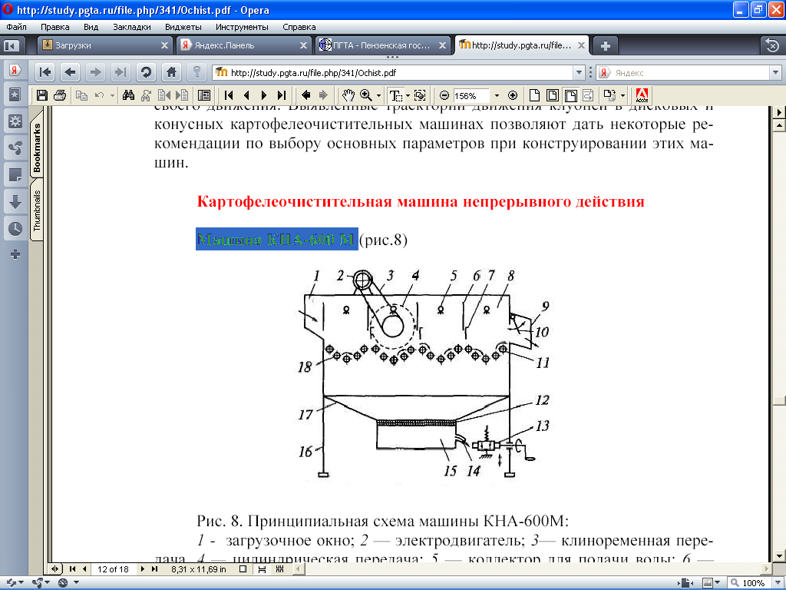Open the Вид menu
This screenshot has height=590, width=786.
pyautogui.click(x=91, y=27)
